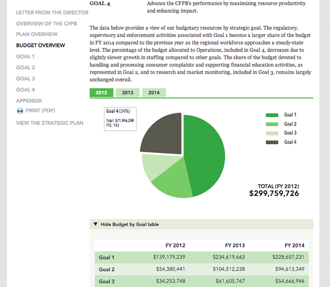
Task: Click table cell $234,619,663
Action: pos(229,257)
